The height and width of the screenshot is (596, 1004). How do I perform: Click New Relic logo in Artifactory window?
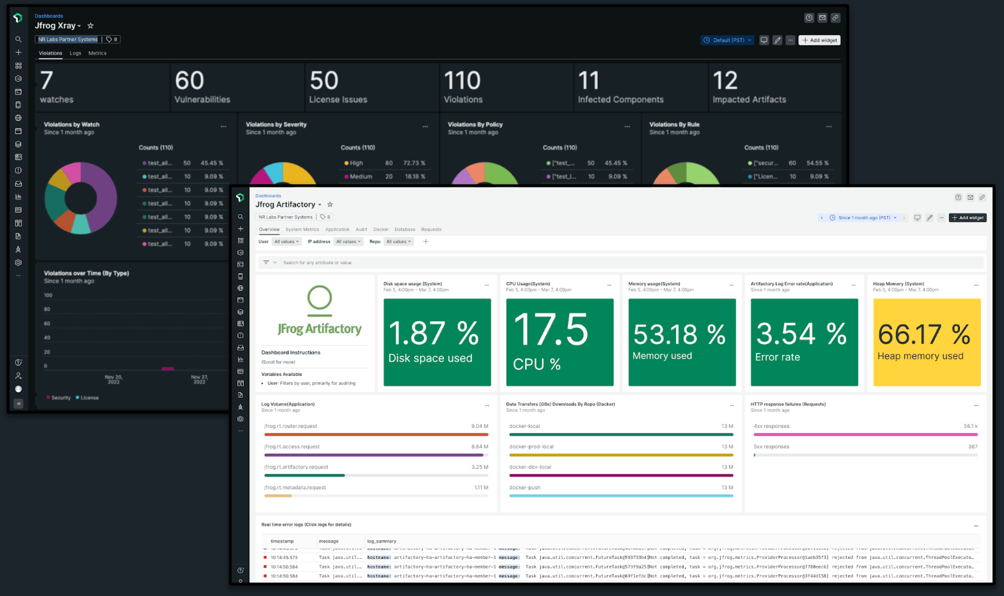click(x=240, y=198)
